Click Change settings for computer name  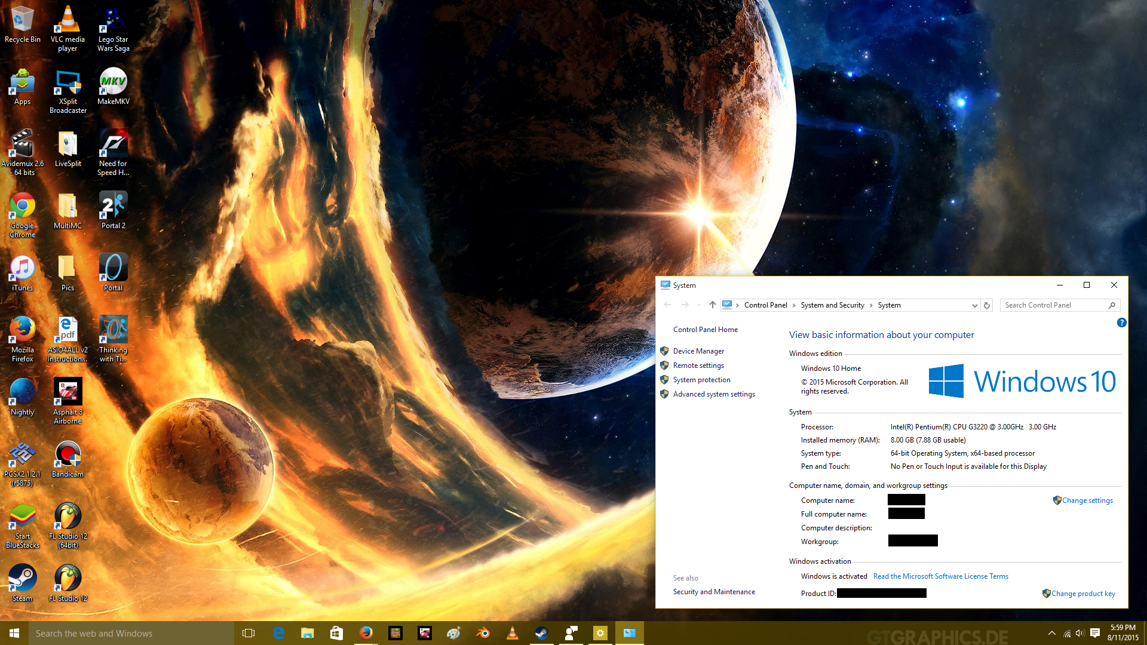[1087, 500]
